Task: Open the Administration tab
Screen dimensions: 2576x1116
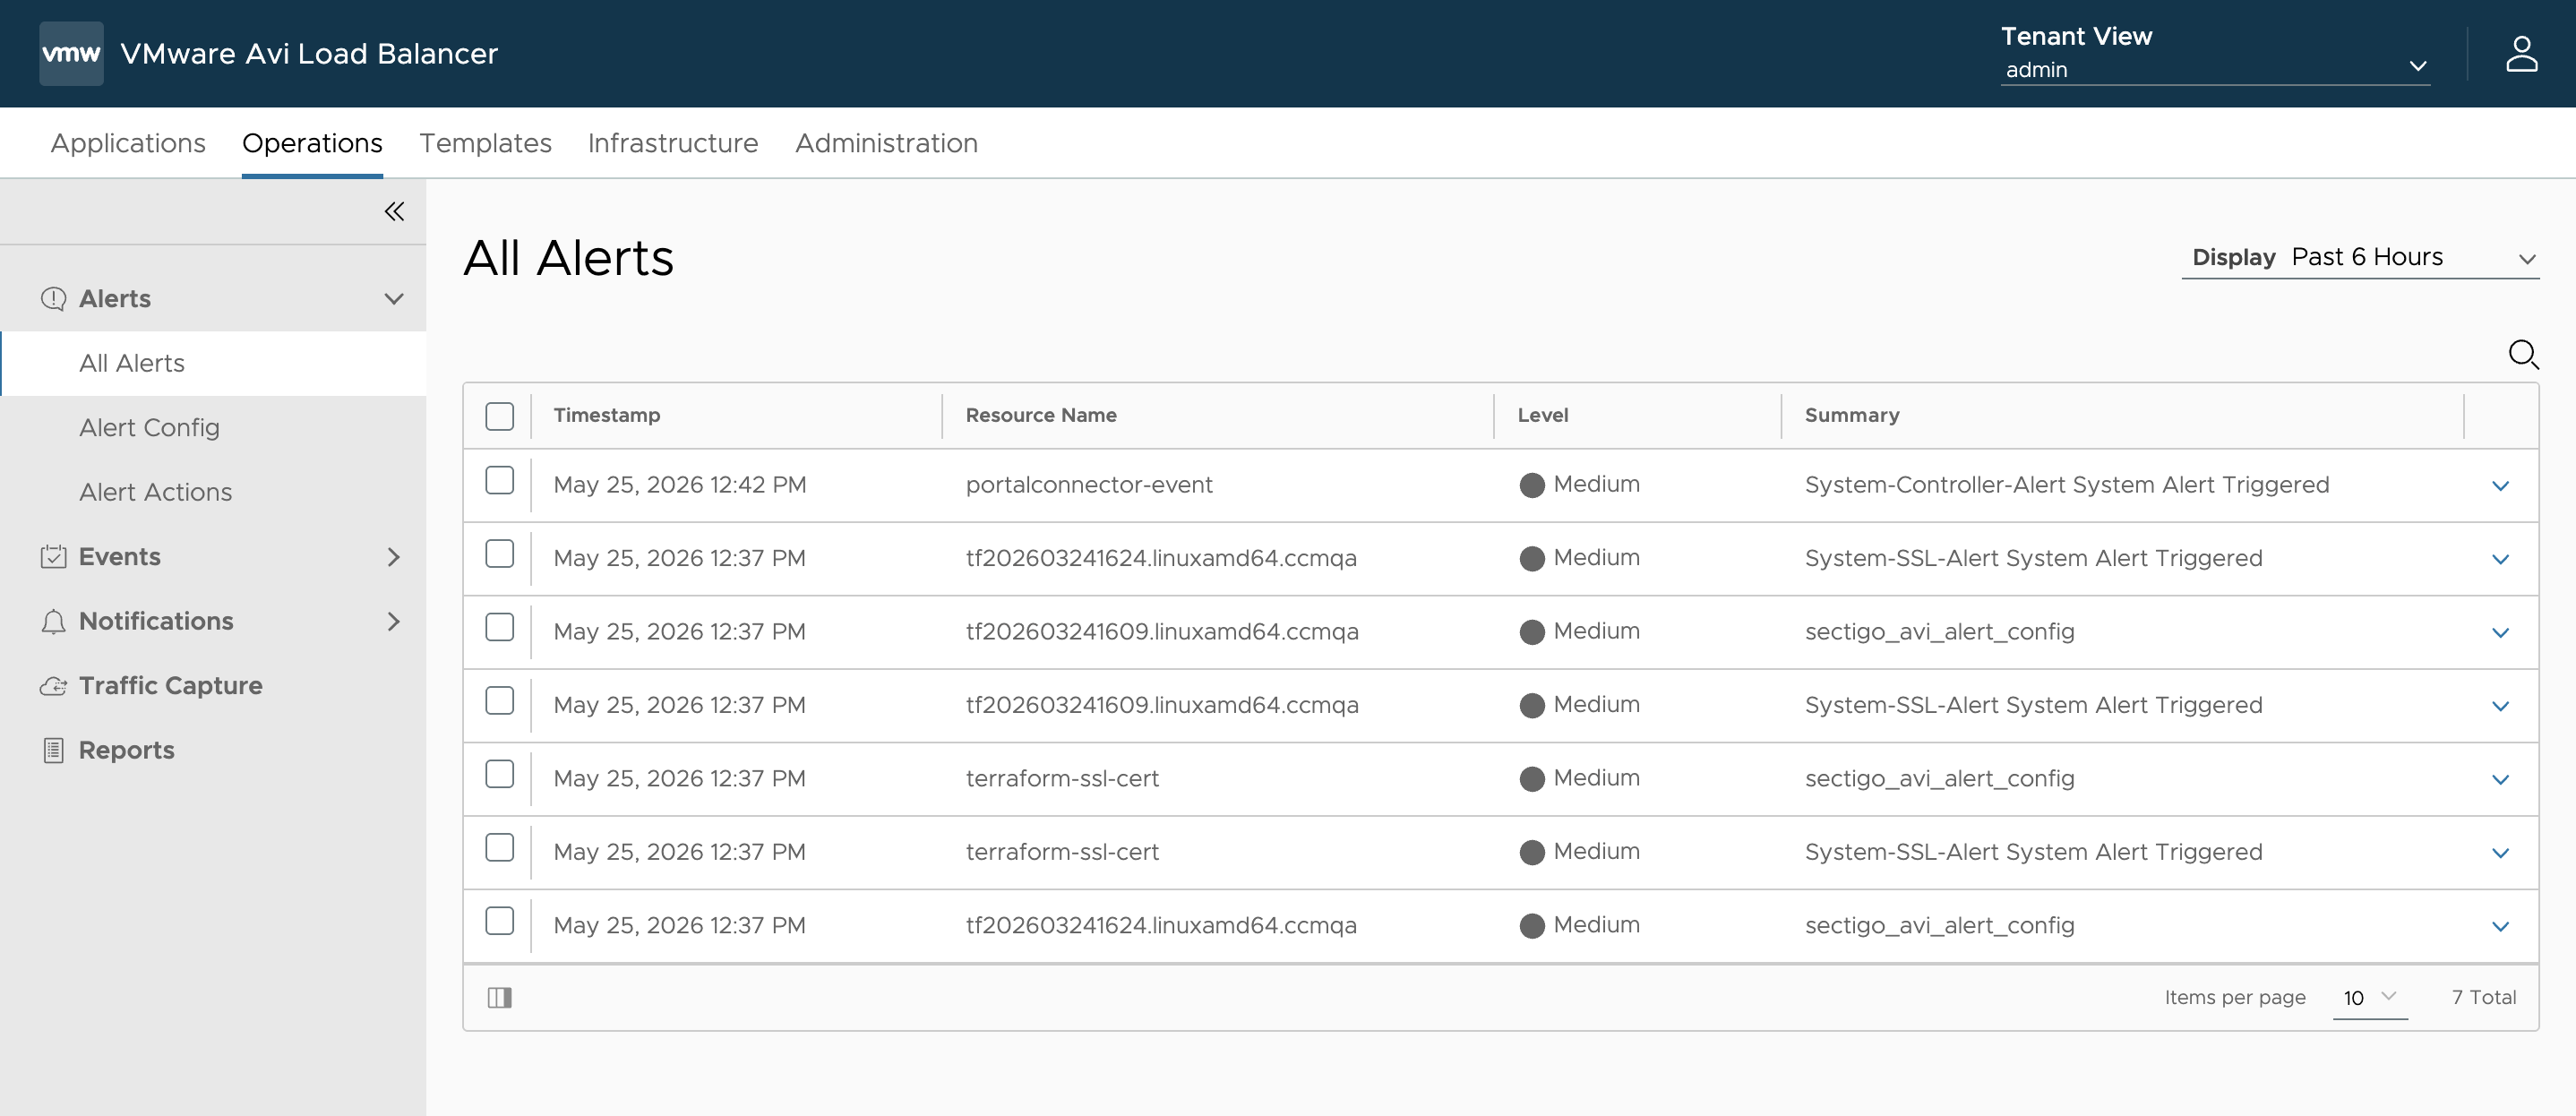Action: point(886,143)
